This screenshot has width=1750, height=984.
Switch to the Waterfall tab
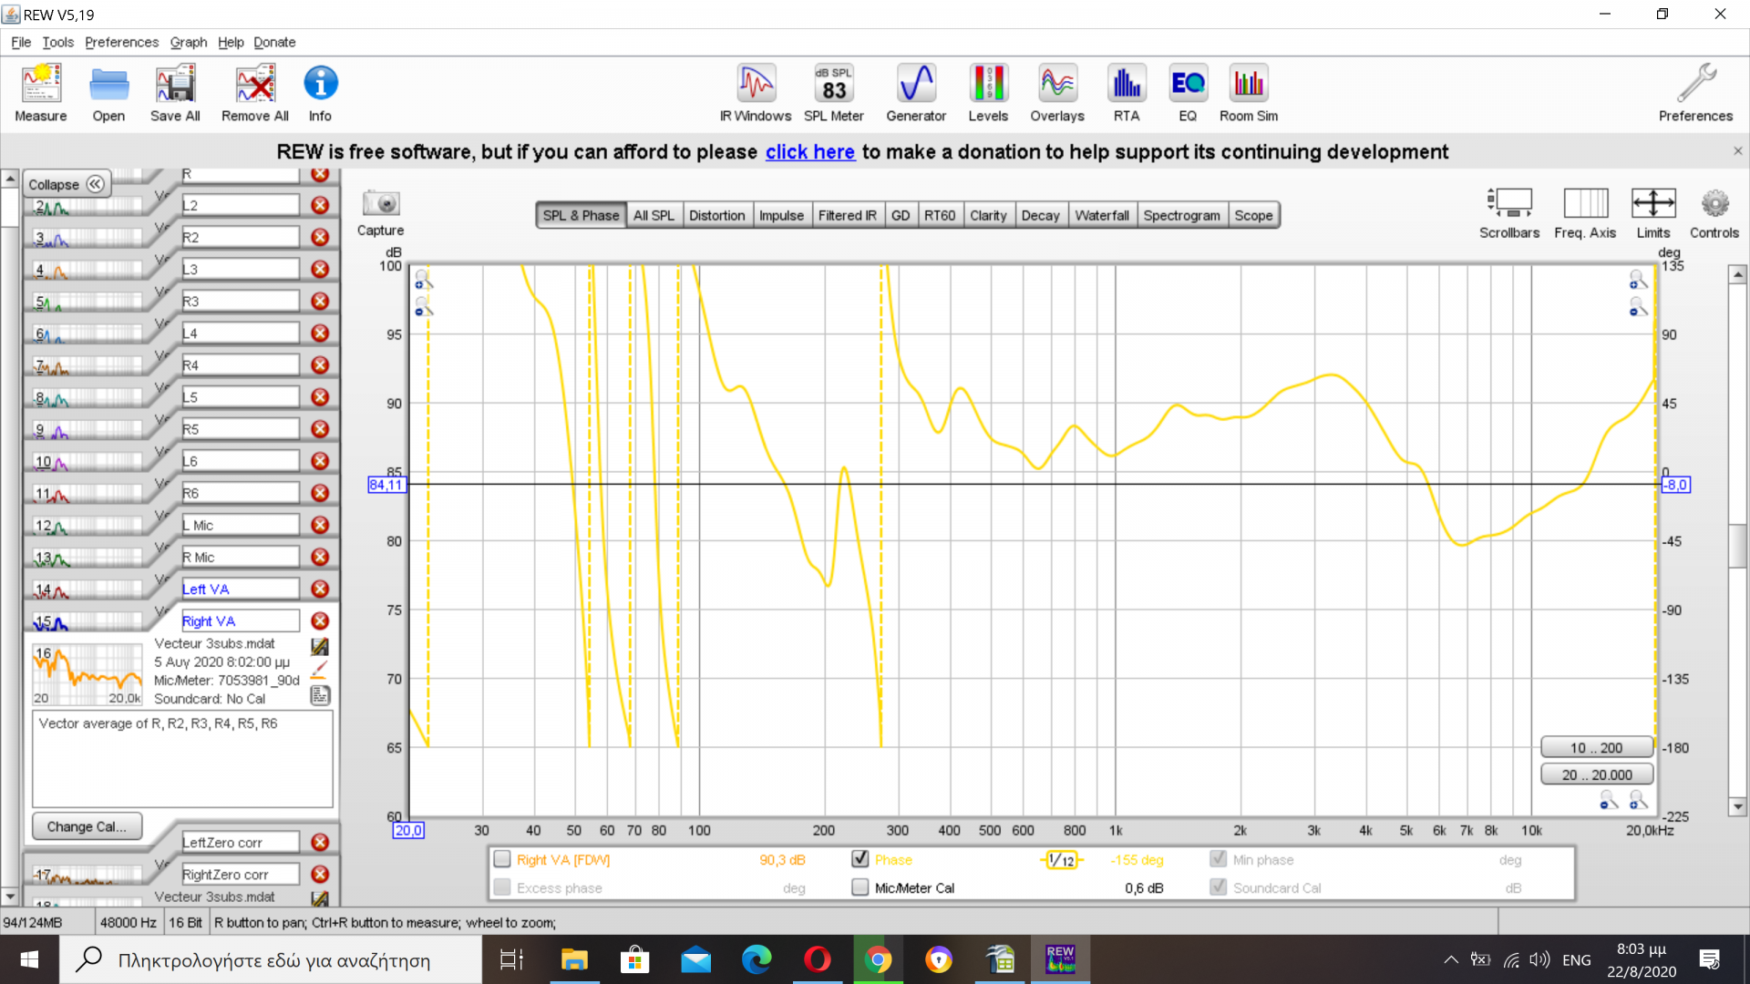(x=1101, y=215)
